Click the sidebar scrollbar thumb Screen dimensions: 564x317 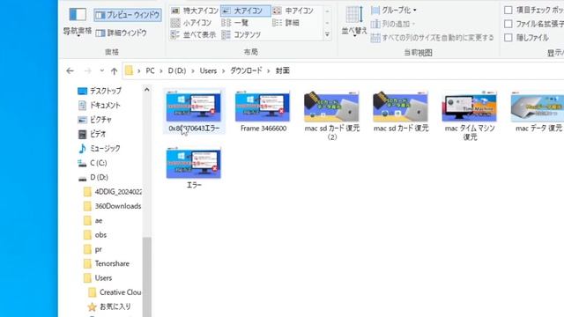[x=147, y=276]
